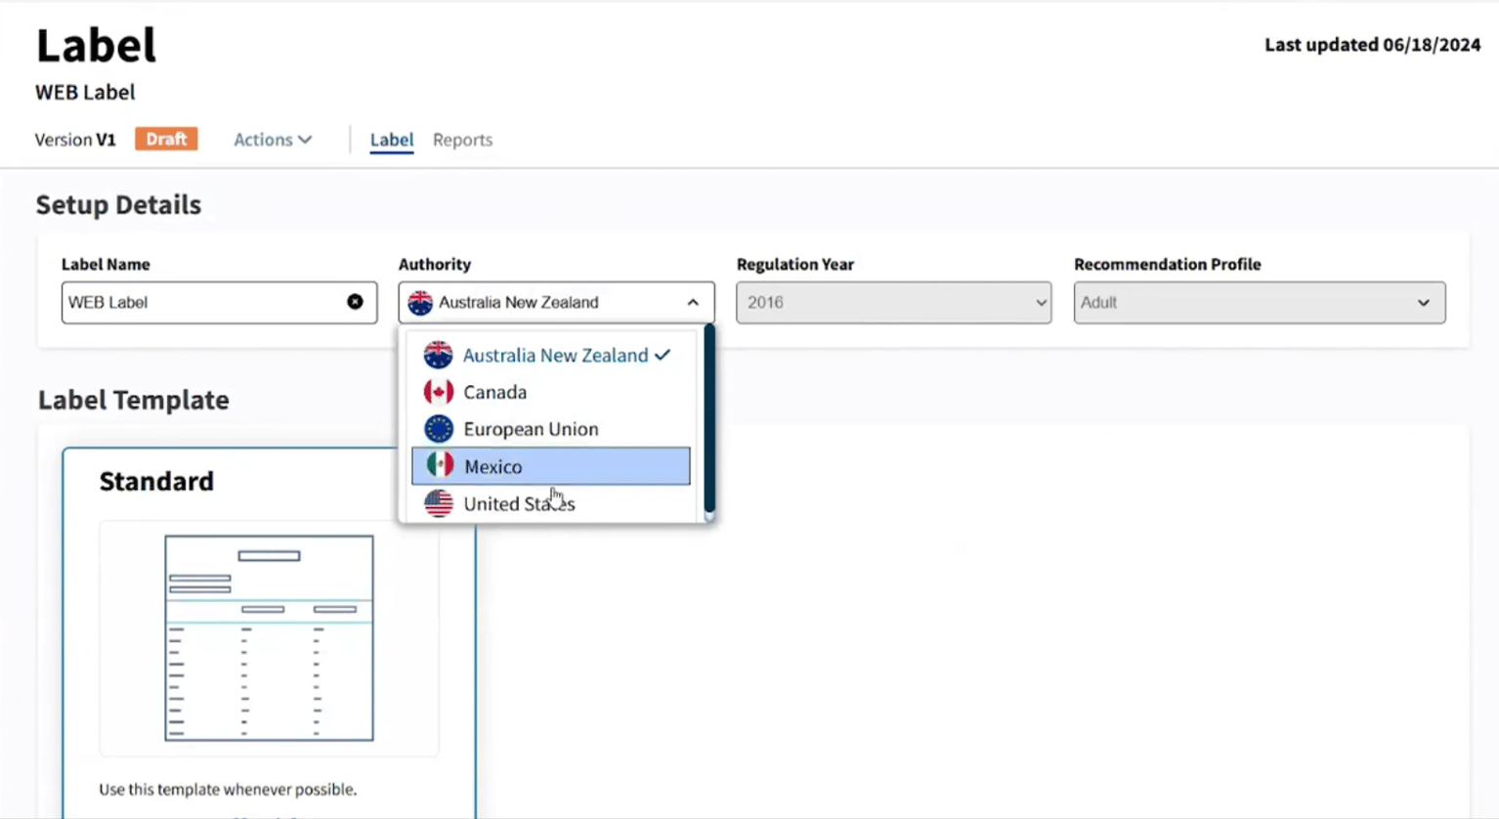1499x819 pixels.
Task: Click flag icon in Authority selected value
Action: tap(420, 303)
